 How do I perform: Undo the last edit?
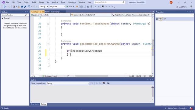click(x=29, y=7)
